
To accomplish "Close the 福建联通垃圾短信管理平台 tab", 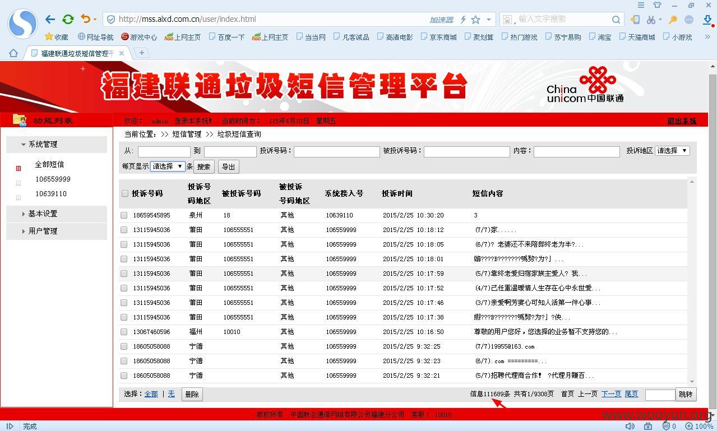I will tap(121, 53).
